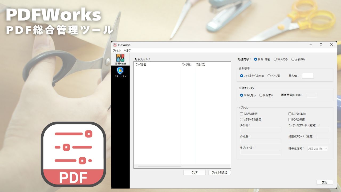Click the 最大値 input field
This screenshot has width=341, height=192.
[308, 76]
